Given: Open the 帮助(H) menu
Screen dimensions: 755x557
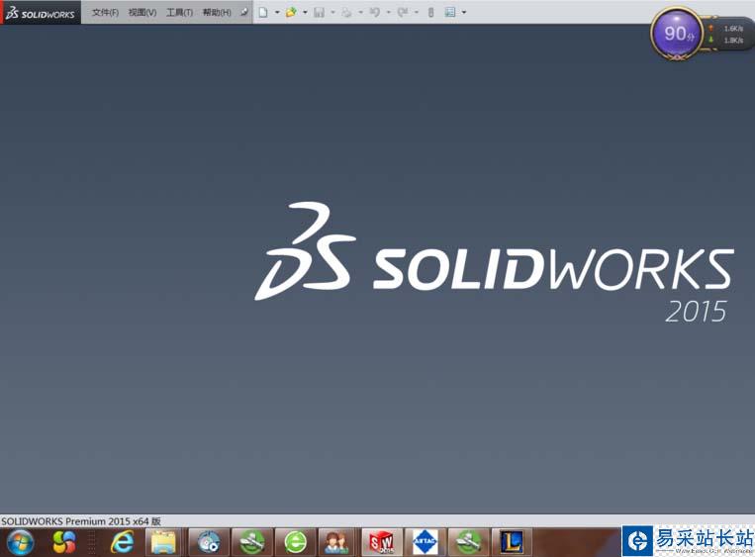Looking at the screenshot, I should pyautogui.click(x=217, y=12).
